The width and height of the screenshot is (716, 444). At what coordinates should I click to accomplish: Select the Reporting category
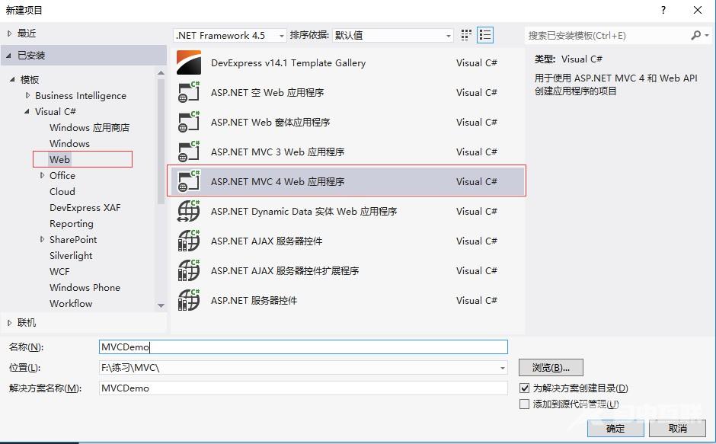click(x=72, y=223)
